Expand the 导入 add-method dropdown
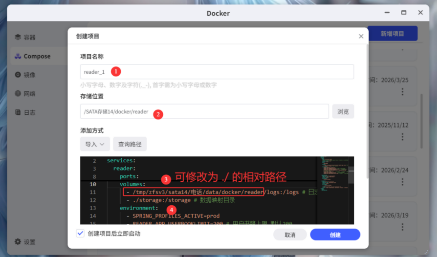 click(x=95, y=144)
